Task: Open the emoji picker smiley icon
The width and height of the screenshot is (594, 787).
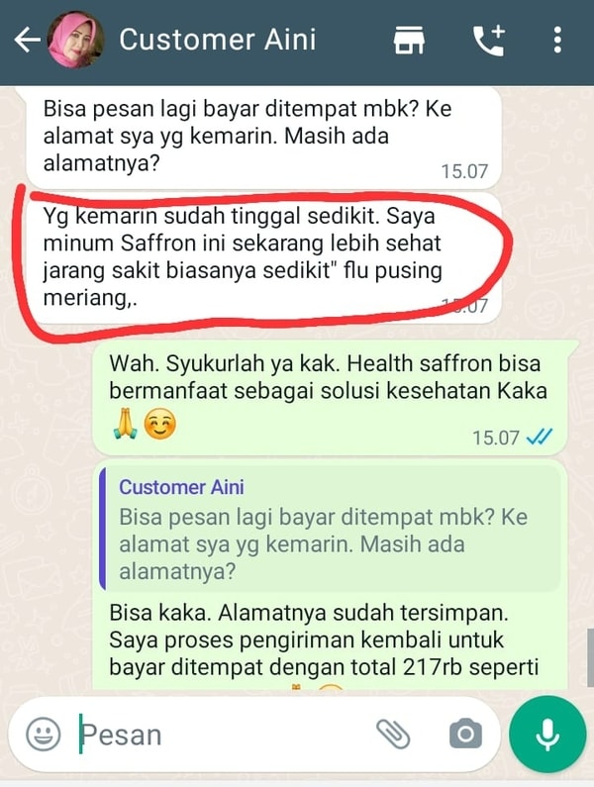Action: click(x=44, y=735)
